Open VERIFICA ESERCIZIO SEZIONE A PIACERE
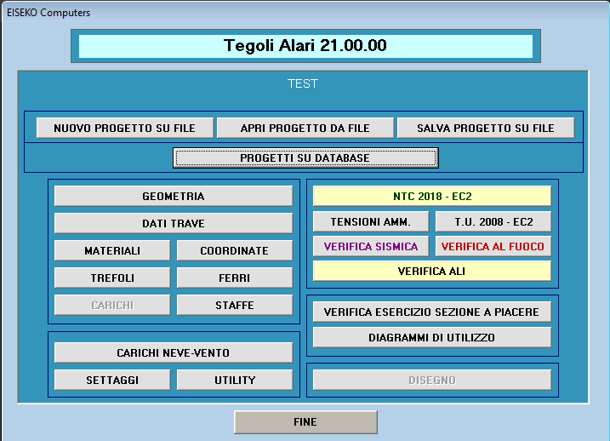This screenshot has width=610, height=441. [432, 312]
